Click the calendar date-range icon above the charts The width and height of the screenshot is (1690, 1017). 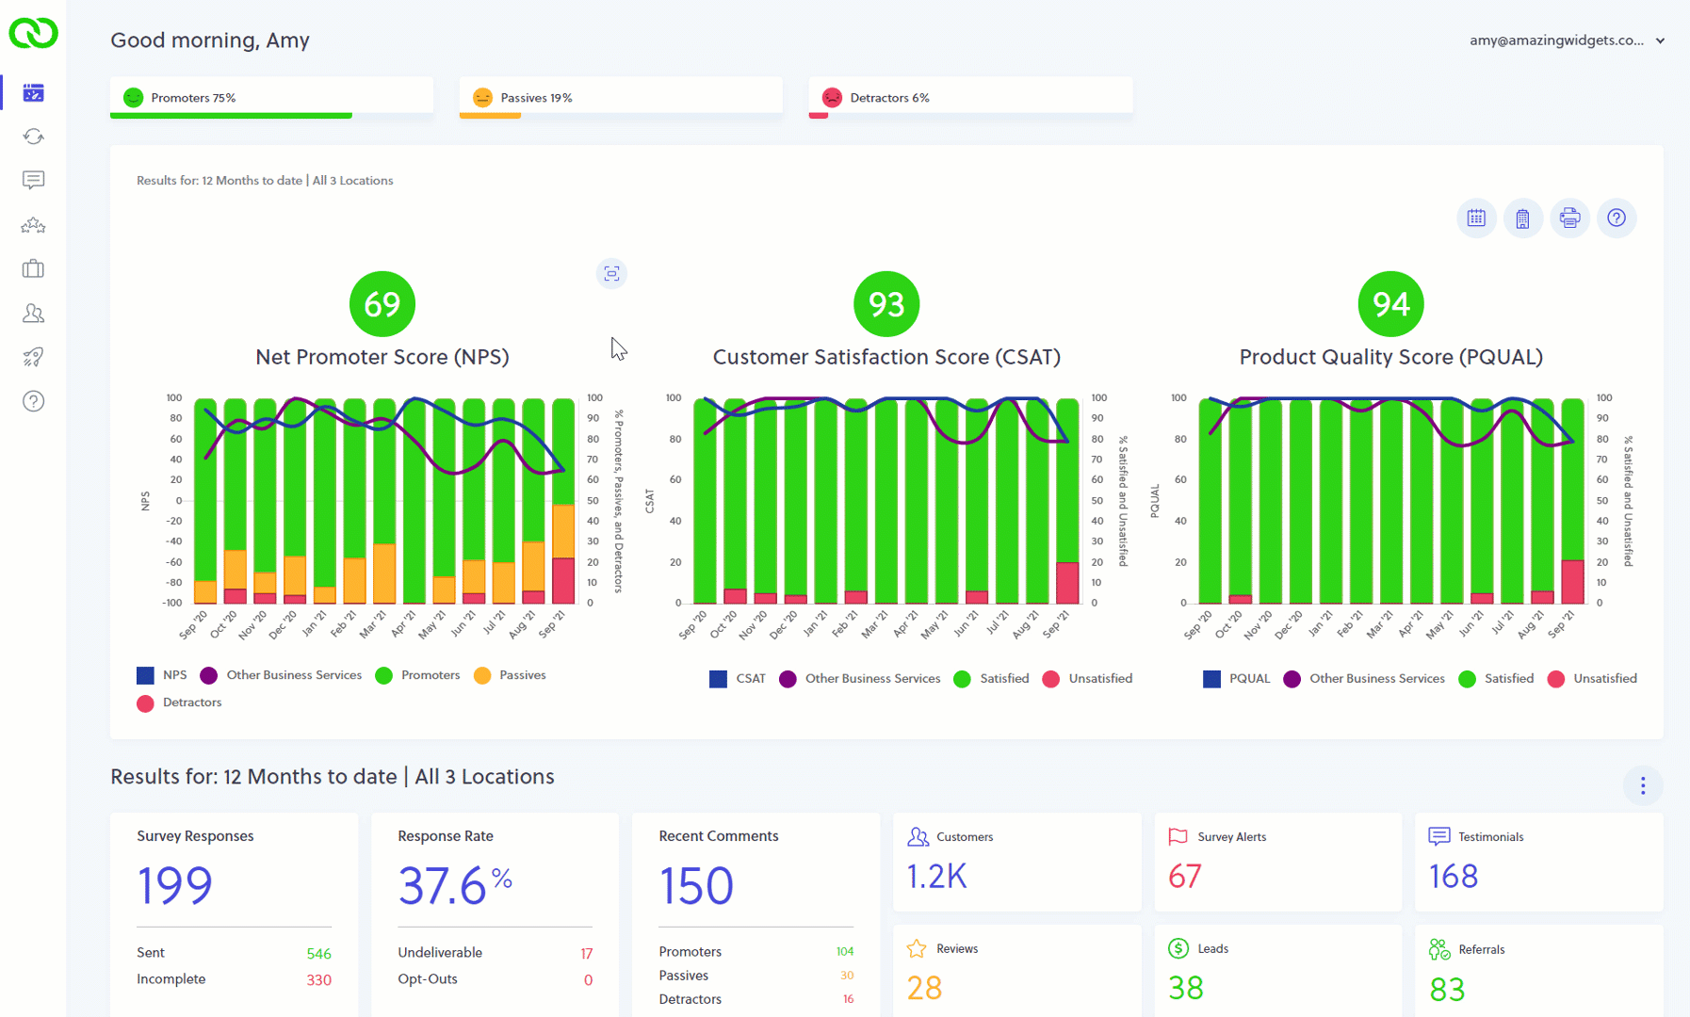[1476, 218]
